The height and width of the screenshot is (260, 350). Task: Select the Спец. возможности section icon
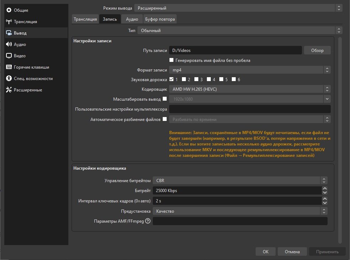pos(9,79)
